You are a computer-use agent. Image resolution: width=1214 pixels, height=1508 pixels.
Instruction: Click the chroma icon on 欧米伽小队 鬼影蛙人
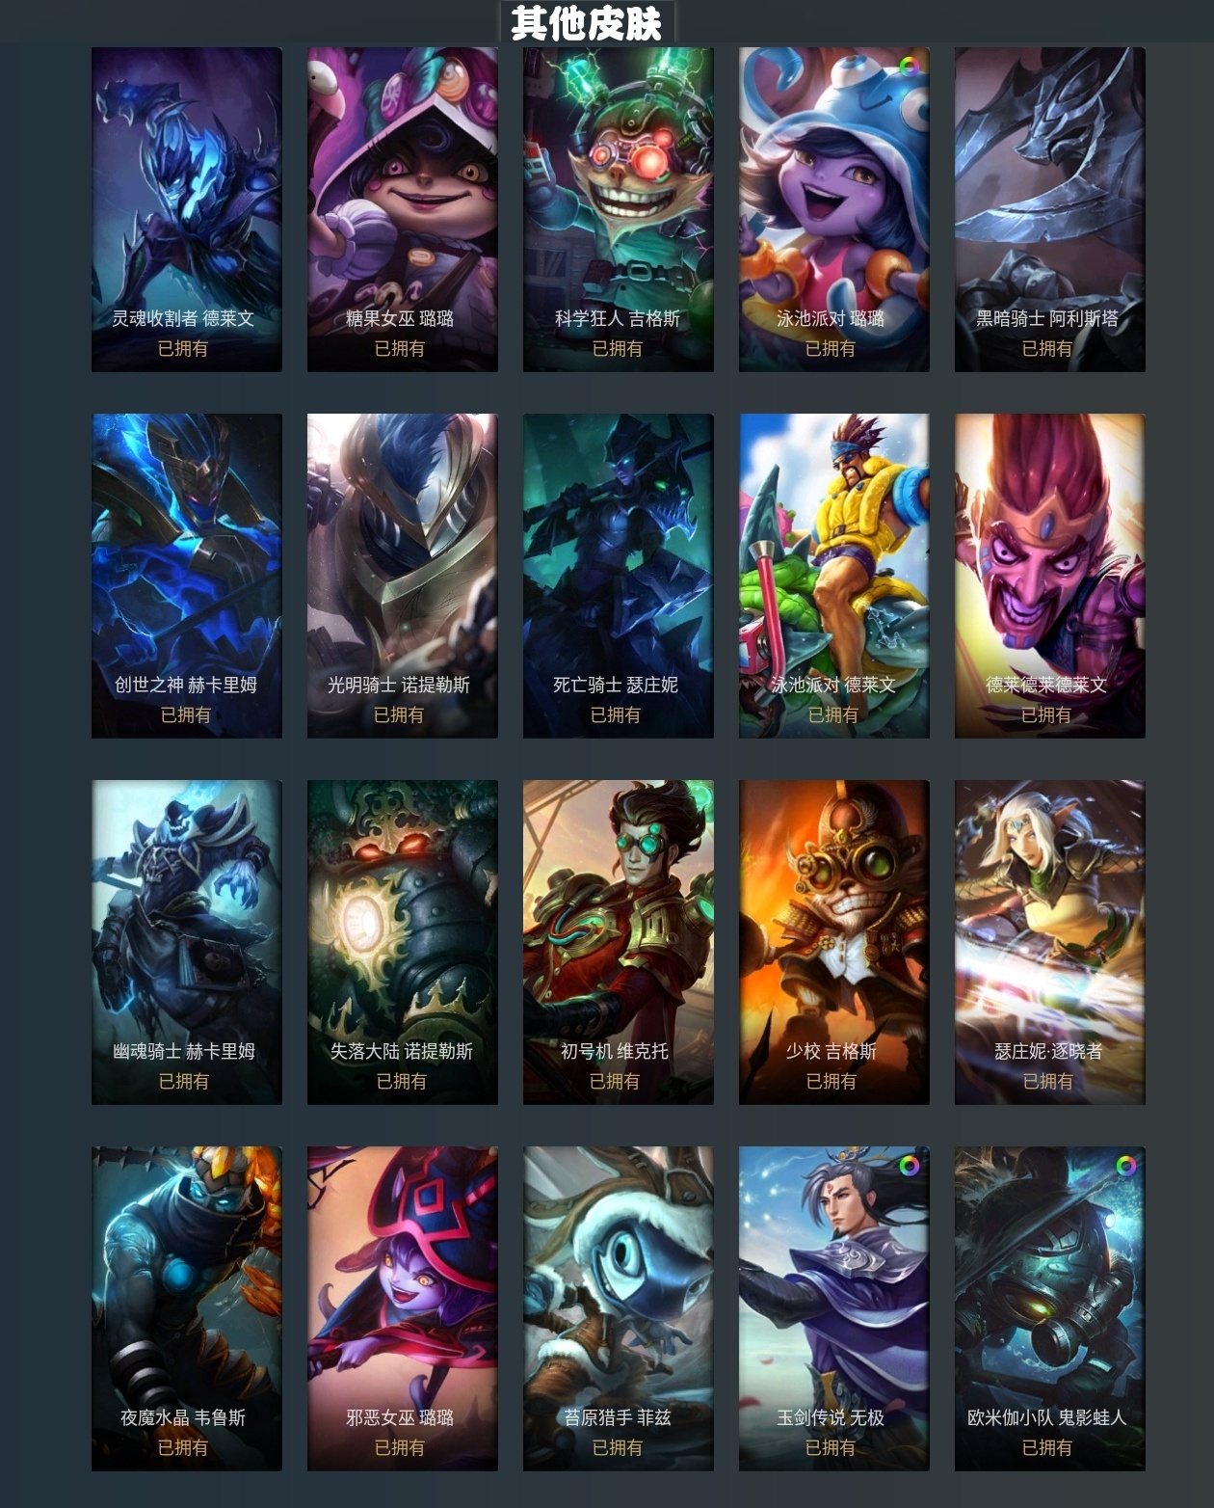click(1125, 1166)
